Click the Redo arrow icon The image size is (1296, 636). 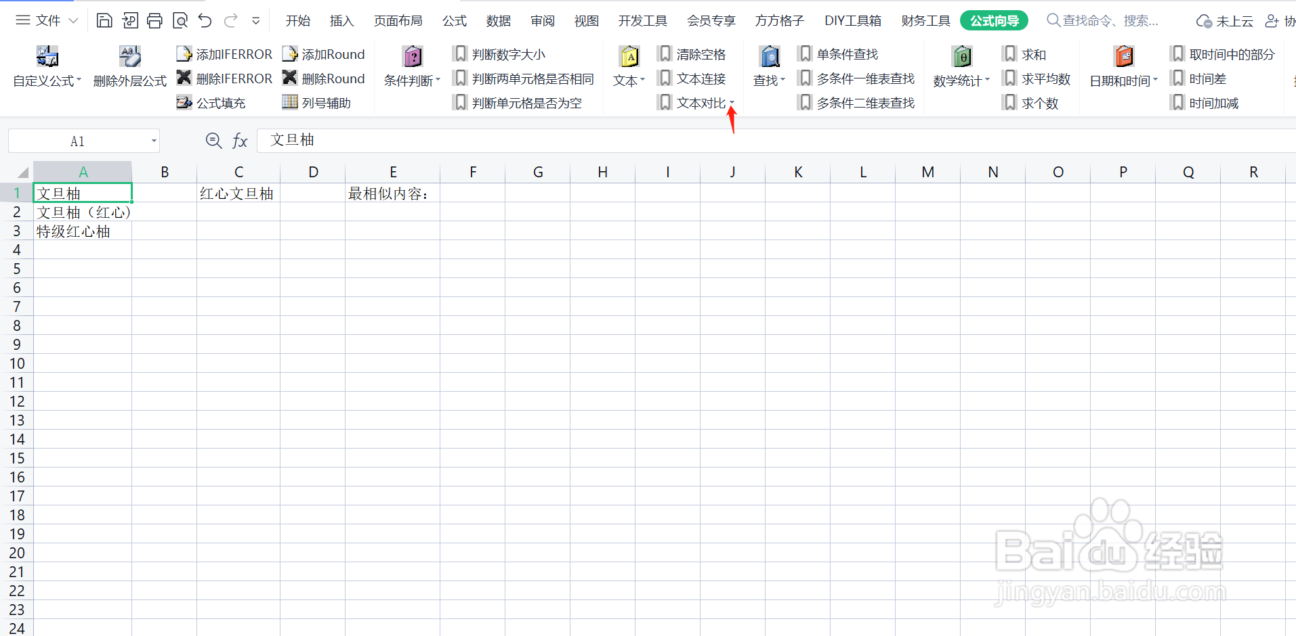pos(231,21)
